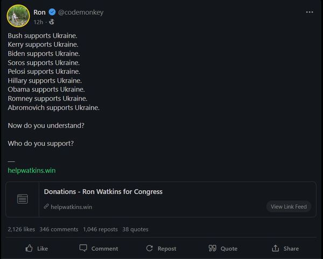This screenshot has width=323, height=259.
Task: Click the Repost arrows icon
Action: tap(150, 248)
